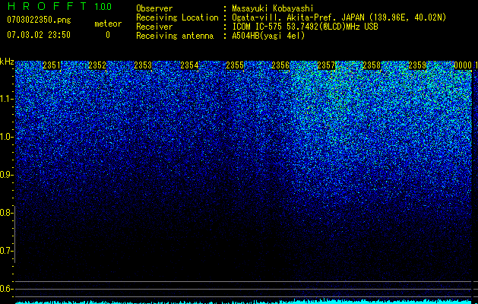Click the kHz axis unit label
This screenshot has width=478, height=304.
pos(7,62)
